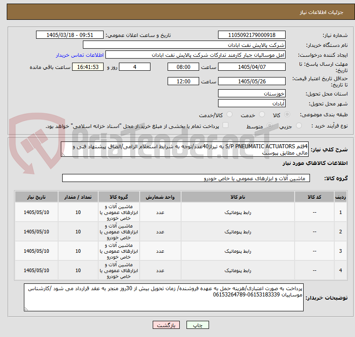355x337 pixels.
Task: Click the نام کالا column header
Action: (x=238, y=197)
